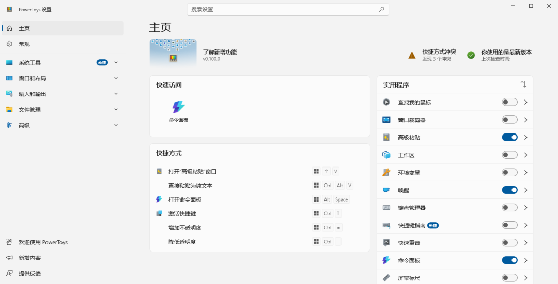Launch 命令面板 from quick access
Screen dimensions: 558x284
point(178,111)
